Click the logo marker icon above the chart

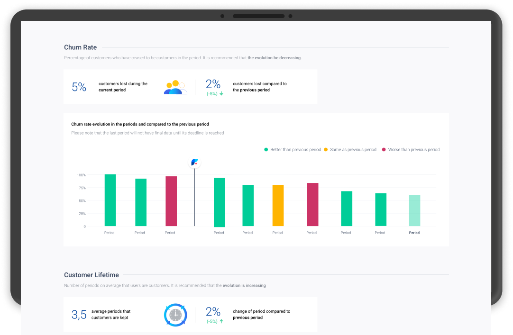(194, 163)
